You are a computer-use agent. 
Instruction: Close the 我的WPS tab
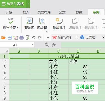pos(76,38)
